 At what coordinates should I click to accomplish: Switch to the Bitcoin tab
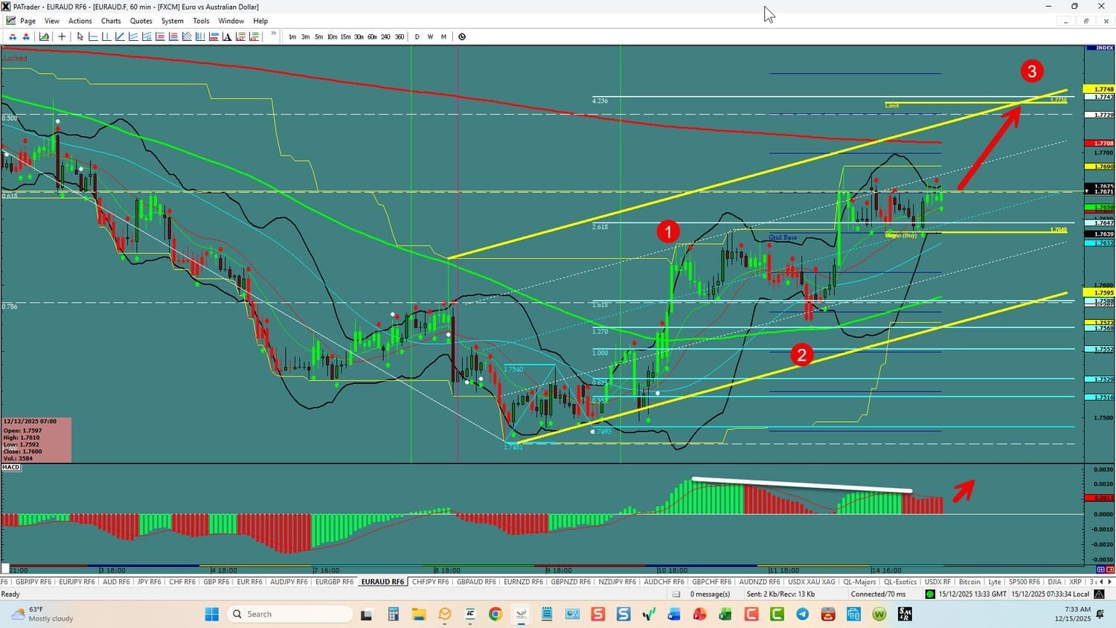click(x=969, y=582)
